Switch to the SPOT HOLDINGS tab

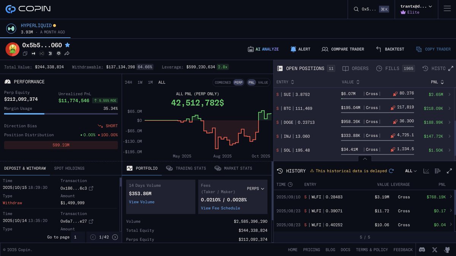[69, 168]
